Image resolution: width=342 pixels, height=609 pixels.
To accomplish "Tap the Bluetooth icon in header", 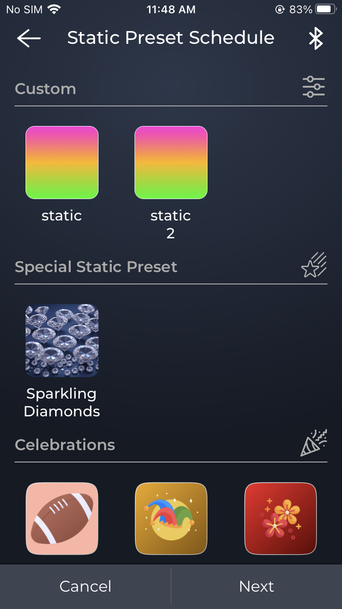I will pos(316,38).
